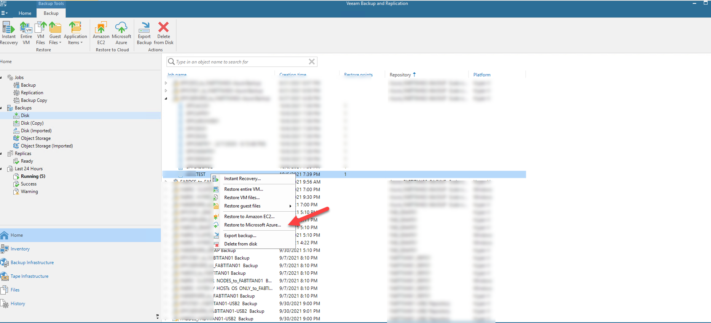The width and height of the screenshot is (711, 323).
Task: Sort by the Job name column
Action: pos(177,74)
